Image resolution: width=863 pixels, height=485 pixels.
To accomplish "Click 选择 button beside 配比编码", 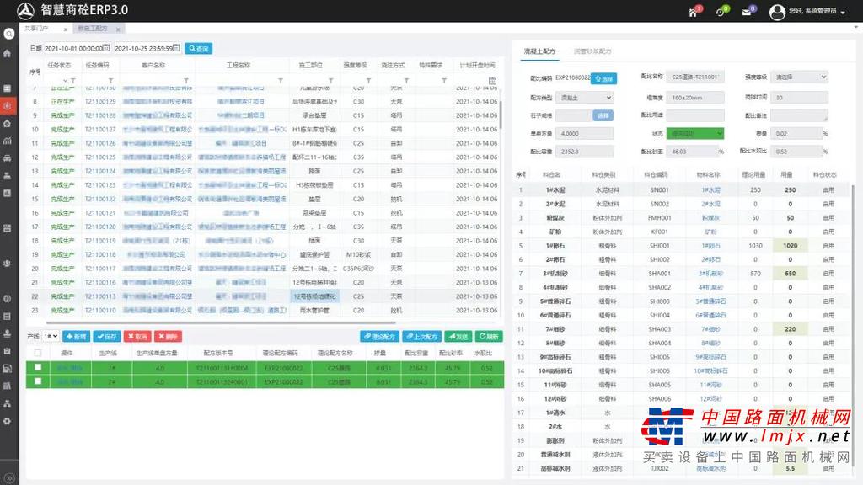I will point(603,79).
